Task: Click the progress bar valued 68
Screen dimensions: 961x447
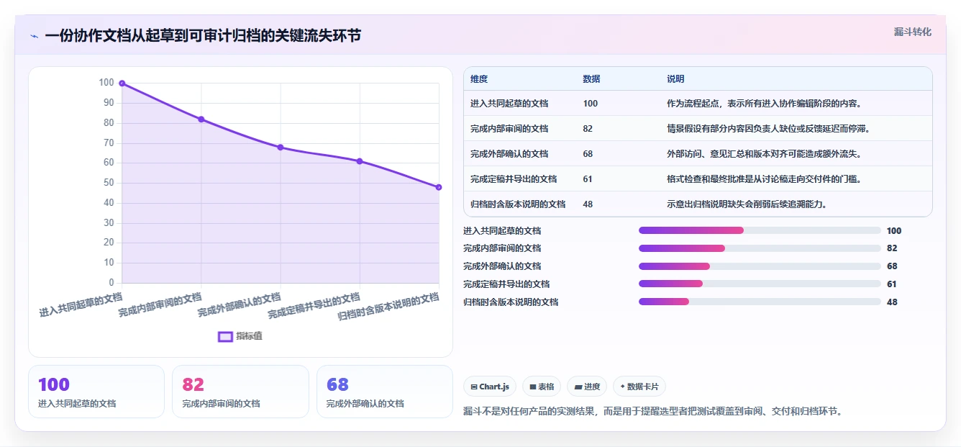Action: pos(760,266)
